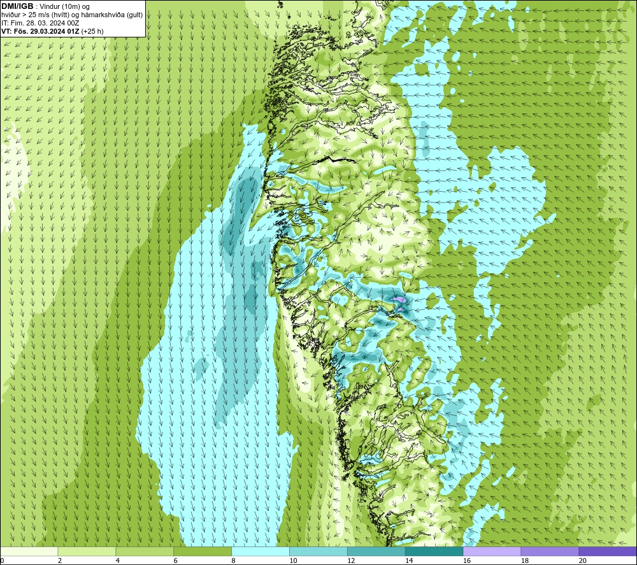Click the legend tick label '14'
This screenshot has width=637, height=565.
tap(409, 561)
